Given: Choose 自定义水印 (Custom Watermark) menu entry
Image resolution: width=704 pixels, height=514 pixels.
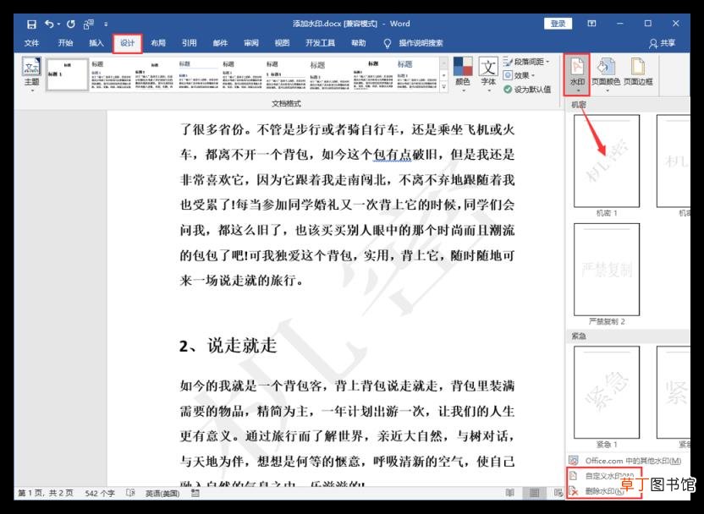Looking at the screenshot, I should [602, 476].
